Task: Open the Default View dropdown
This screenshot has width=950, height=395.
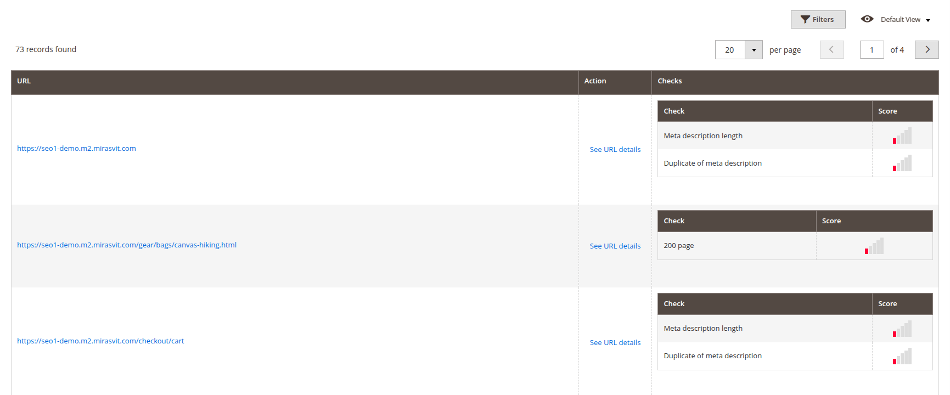Action: click(906, 20)
